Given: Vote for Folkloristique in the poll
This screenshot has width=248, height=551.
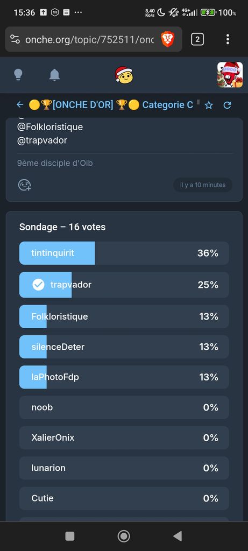Looking at the screenshot, I should 124,316.
